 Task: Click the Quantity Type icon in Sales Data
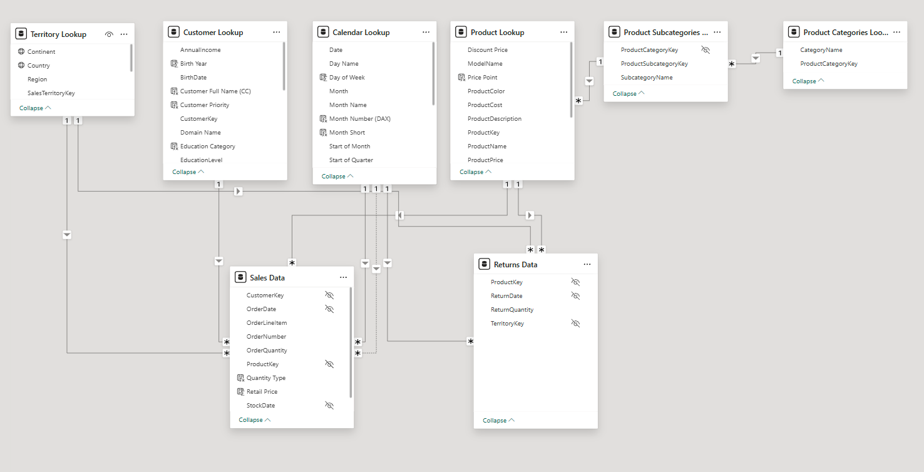(x=241, y=377)
